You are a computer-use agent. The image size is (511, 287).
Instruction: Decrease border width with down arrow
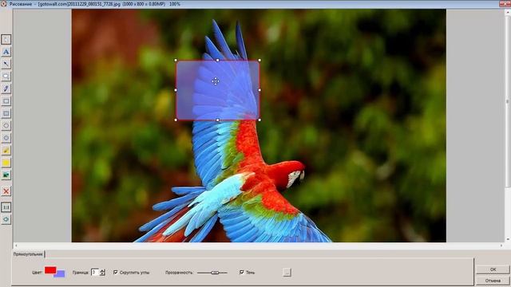(x=103, y=274)
